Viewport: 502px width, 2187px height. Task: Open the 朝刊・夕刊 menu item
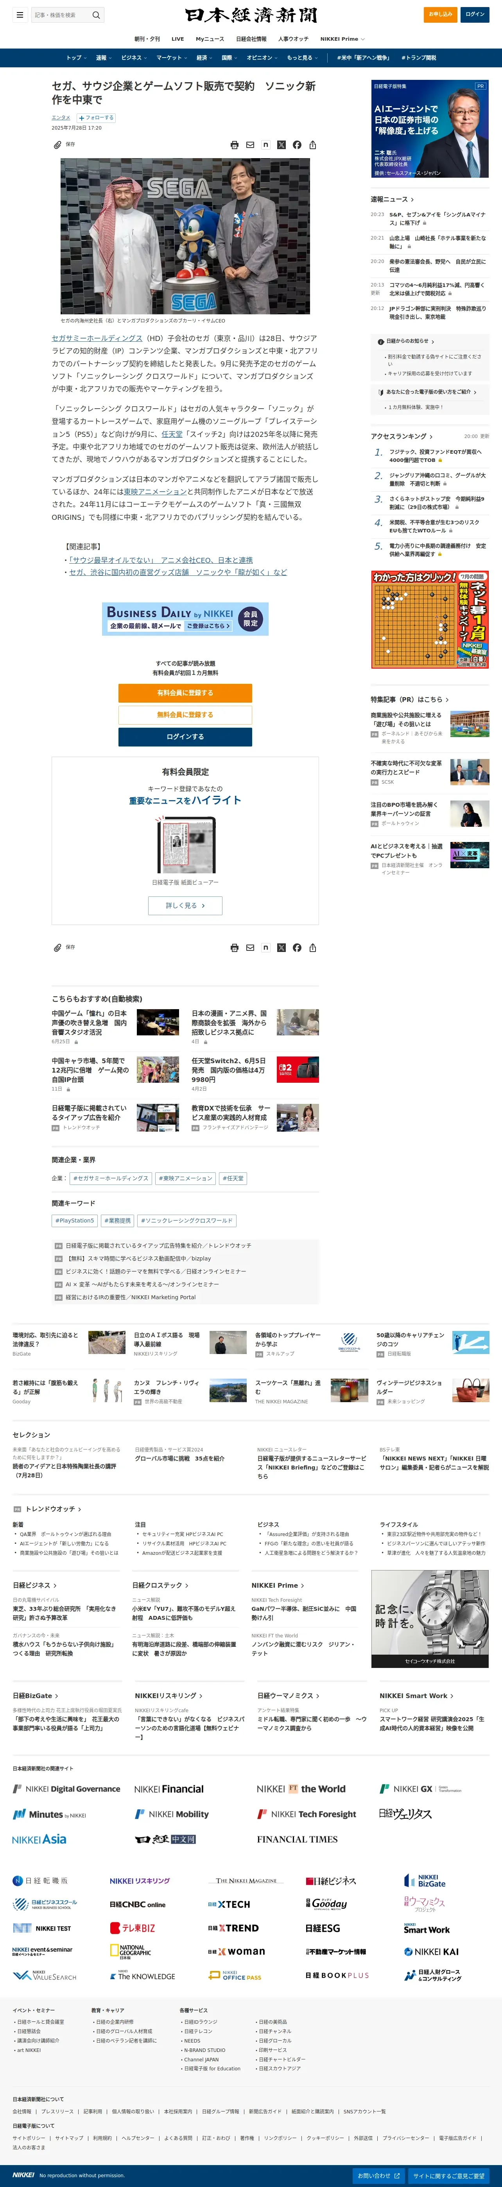(147, 38)
